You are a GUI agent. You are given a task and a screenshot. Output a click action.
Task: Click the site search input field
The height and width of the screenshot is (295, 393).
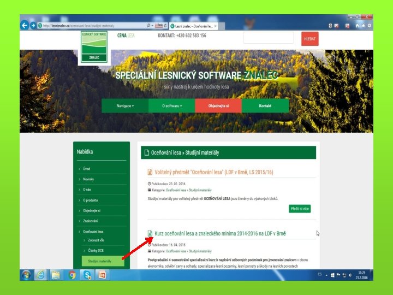[x=269, y=38]
